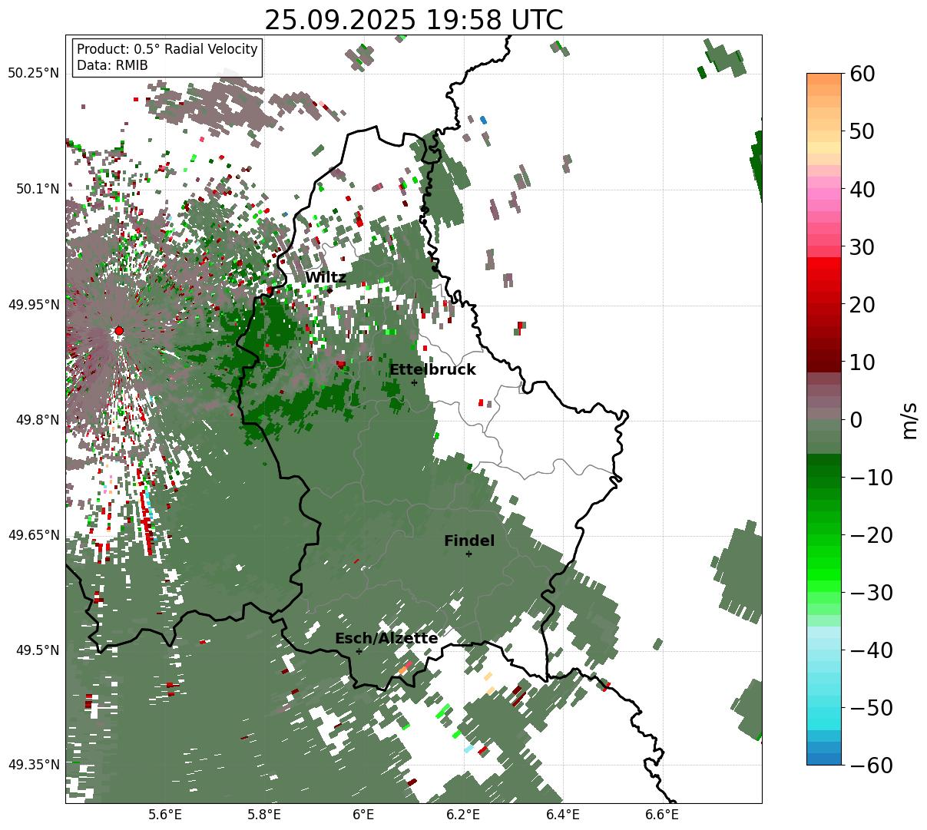The height and width of the screenshot is (830, 927).
Task: Click the −60 tick label on colorbar
Action: 872,765
